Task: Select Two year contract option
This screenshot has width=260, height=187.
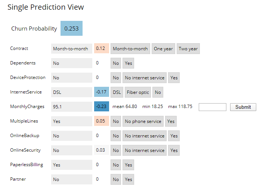Action: click(188, 48)
